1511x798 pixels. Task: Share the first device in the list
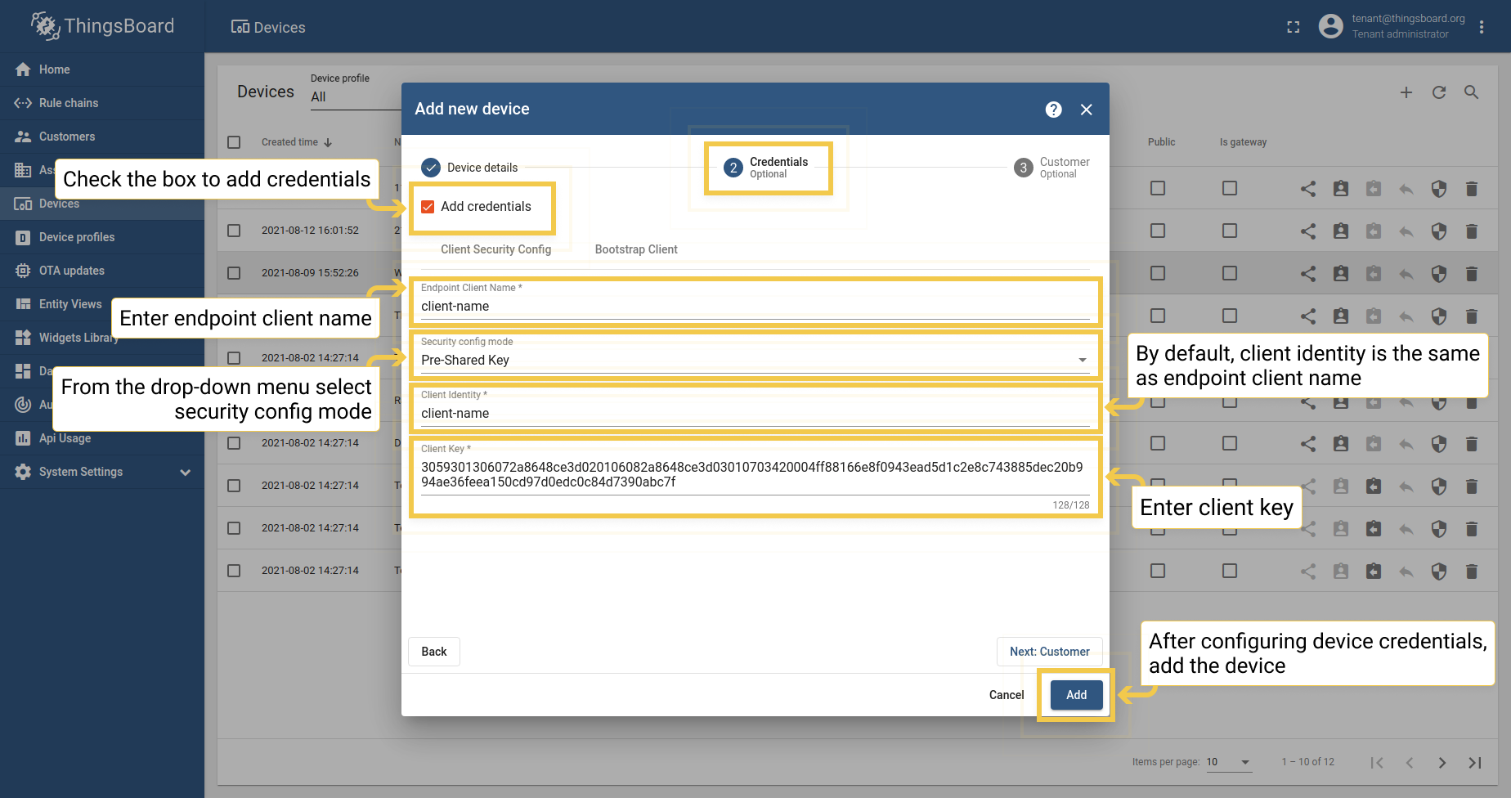coord(1307,188)
